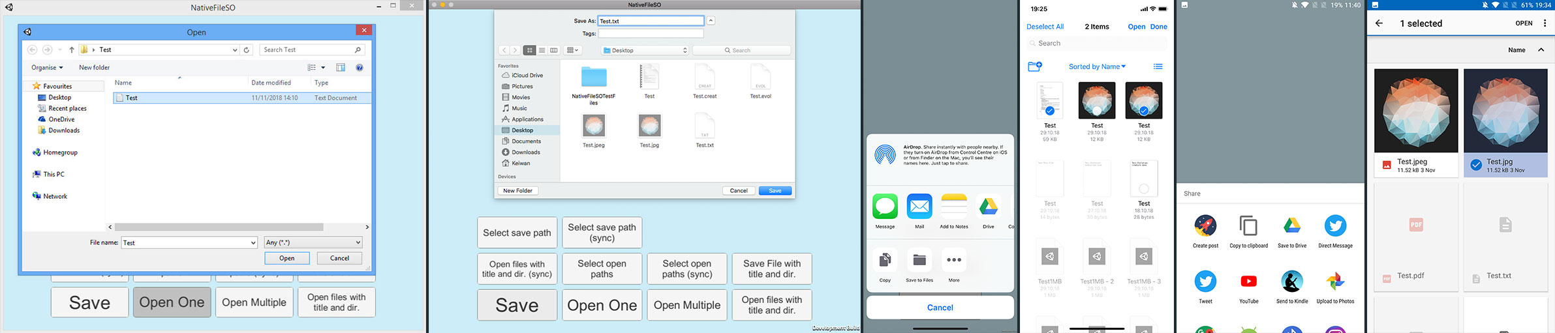Select Desktop under Favourites in the Windows dialog
The width and height of the screenshot is (1555, 333).
pyautogui.click(x=59, y=97)
